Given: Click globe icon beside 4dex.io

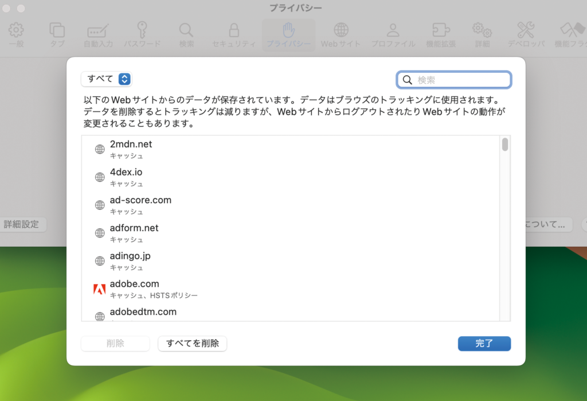Looking at the screenshot, I should [x=100, y=177].
